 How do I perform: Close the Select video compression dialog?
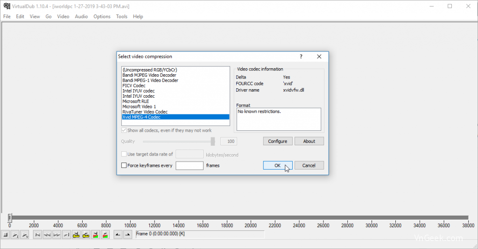(319, 57)
